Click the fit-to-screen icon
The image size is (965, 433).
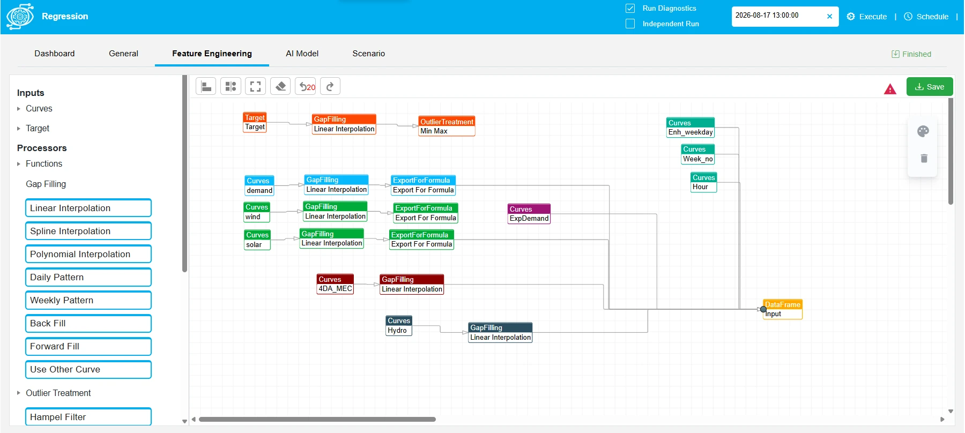(x=256, y=86)
